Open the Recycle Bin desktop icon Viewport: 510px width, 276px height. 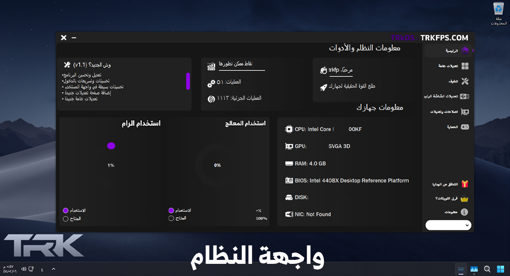point(498,14)
